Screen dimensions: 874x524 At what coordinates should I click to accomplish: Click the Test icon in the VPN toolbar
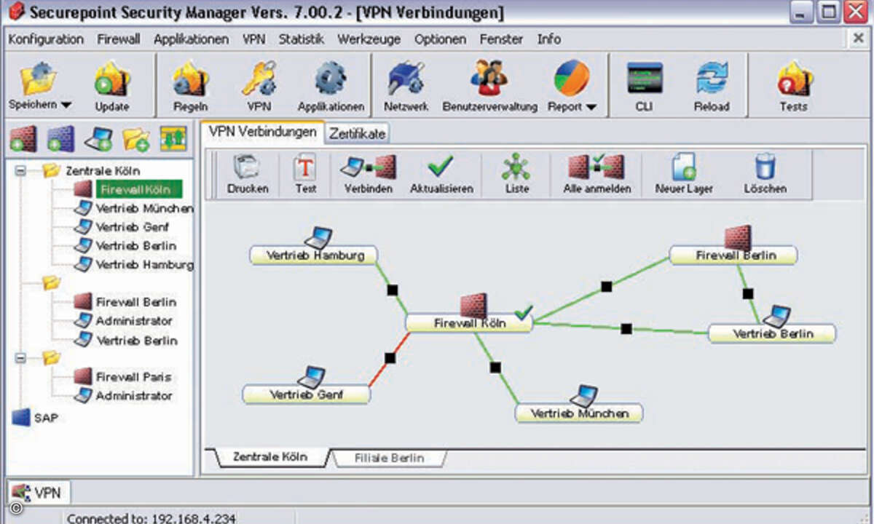coord(305,167)
